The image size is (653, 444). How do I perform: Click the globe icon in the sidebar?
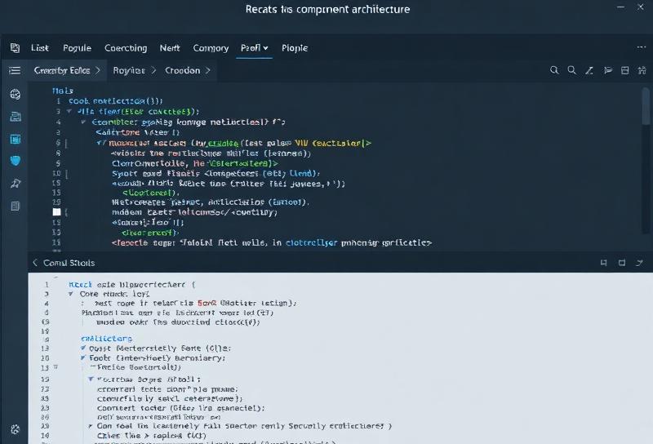[16, 95]
